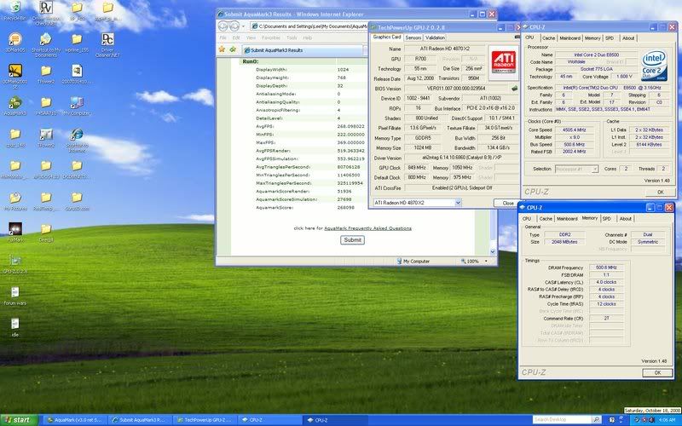Click the Internet Explorer Forward arrow
This screenshot has width=682, height=426.
pyautogui.click(x=234, y=26)
